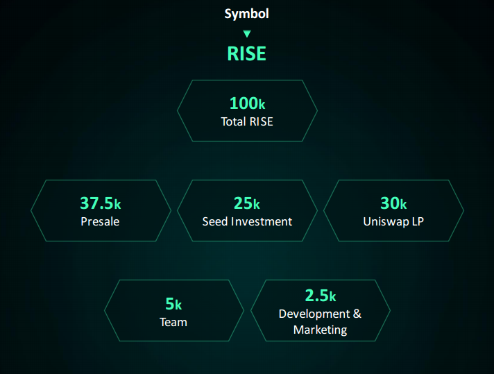Select the 37.5k Presale hexagon

click(x=101, y=210)
